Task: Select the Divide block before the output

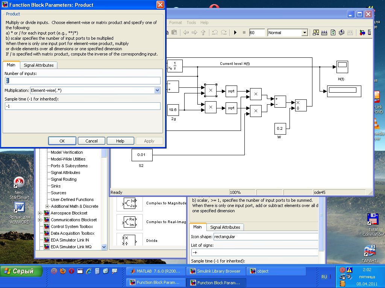Action: pyautogui.click(x=301, y=105)
